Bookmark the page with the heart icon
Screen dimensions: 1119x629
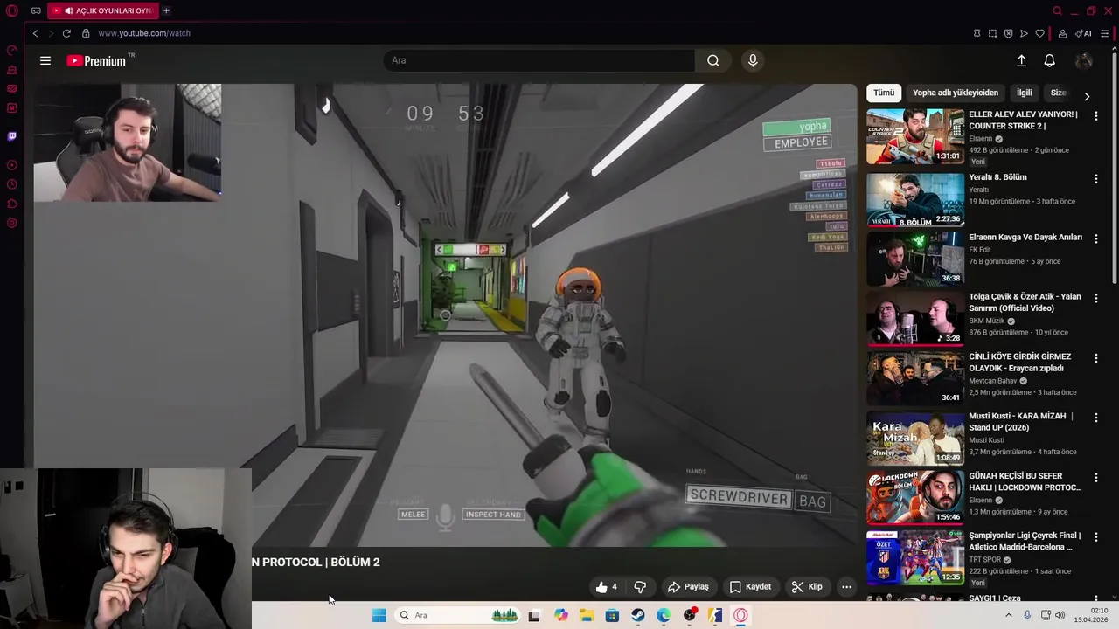[1039, 33]
